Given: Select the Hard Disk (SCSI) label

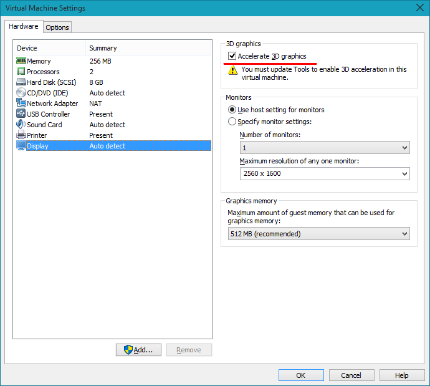Looking at the screenshot, I should click(x=52, y=82).
